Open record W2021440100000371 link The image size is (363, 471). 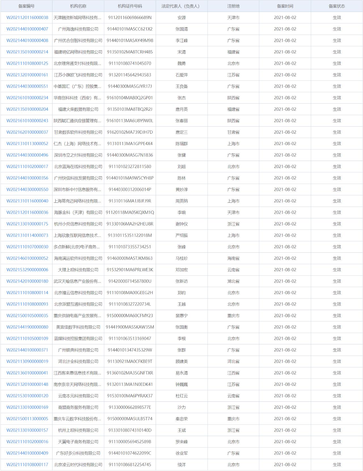(x=27, y=350)
